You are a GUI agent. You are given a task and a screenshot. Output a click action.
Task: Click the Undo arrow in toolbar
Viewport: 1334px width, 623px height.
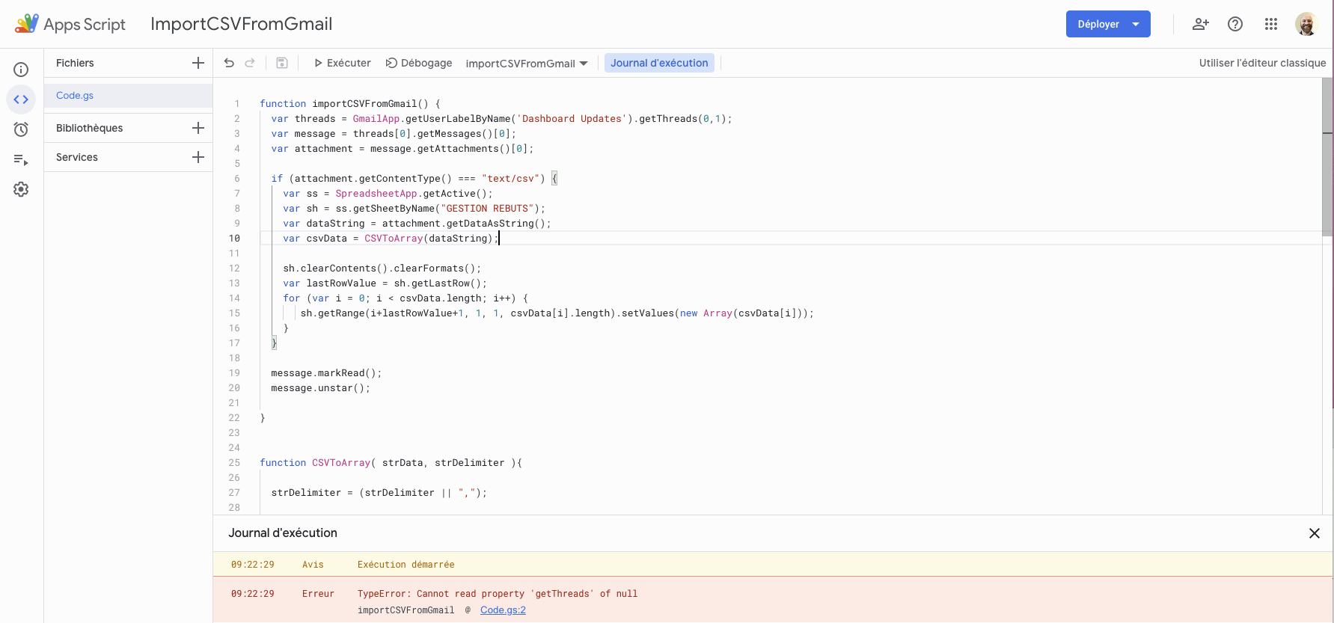coord(229,63)
